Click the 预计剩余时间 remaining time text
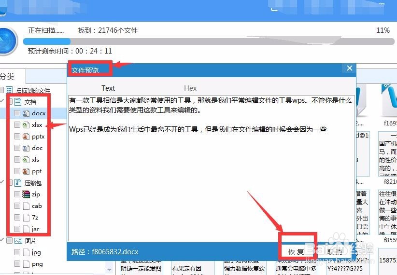This screenshot has height=275, width=397. point(70,51)
